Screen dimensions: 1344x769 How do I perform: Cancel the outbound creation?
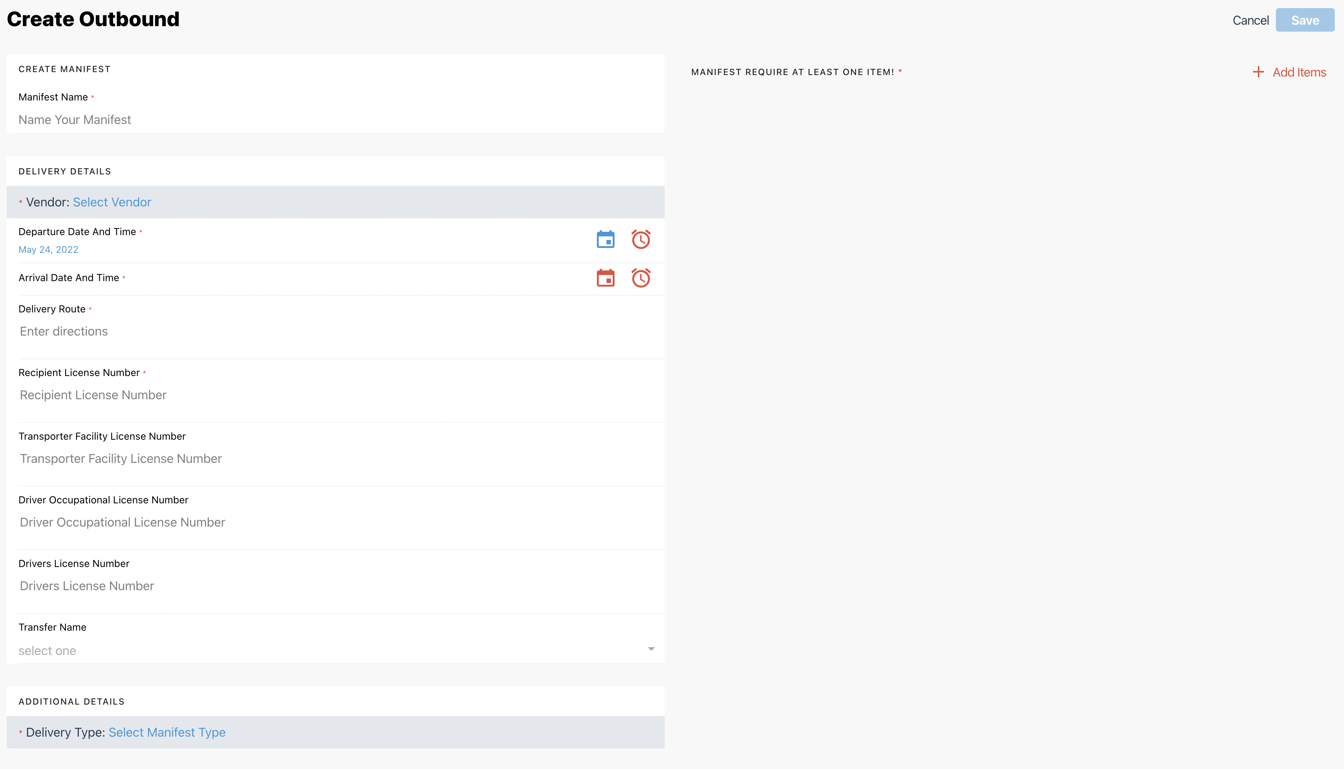coord(1250,20)
